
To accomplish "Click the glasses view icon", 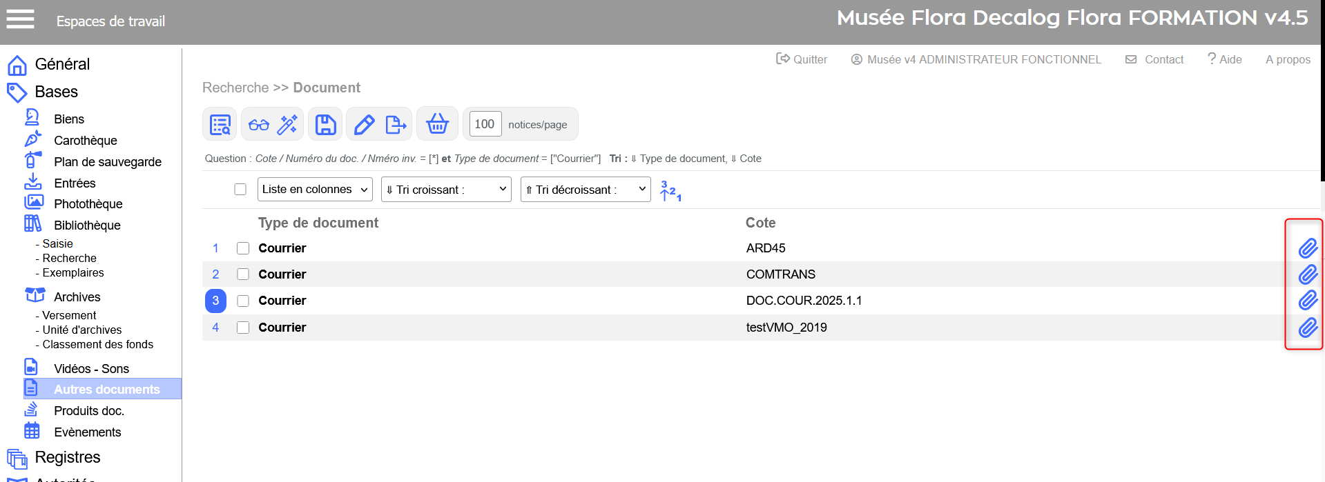I will (x=259, y=125).
